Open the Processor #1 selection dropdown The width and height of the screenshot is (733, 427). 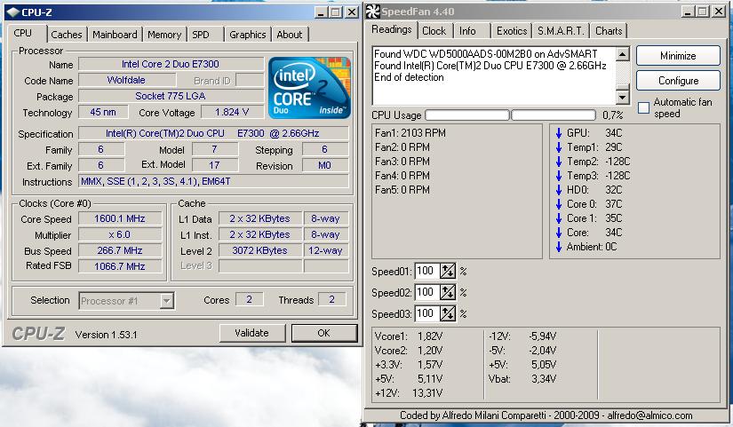tap(166, 301)
